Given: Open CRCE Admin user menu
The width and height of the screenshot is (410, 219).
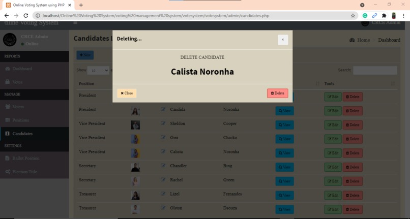Looking at the screenshot, I should (380, 23).
